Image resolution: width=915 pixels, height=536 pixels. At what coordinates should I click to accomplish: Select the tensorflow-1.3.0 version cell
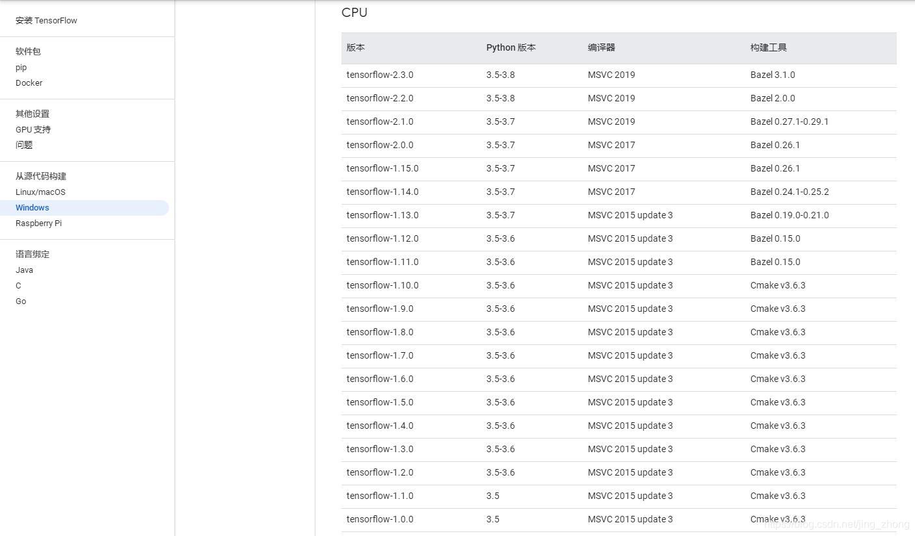point(380,449)
